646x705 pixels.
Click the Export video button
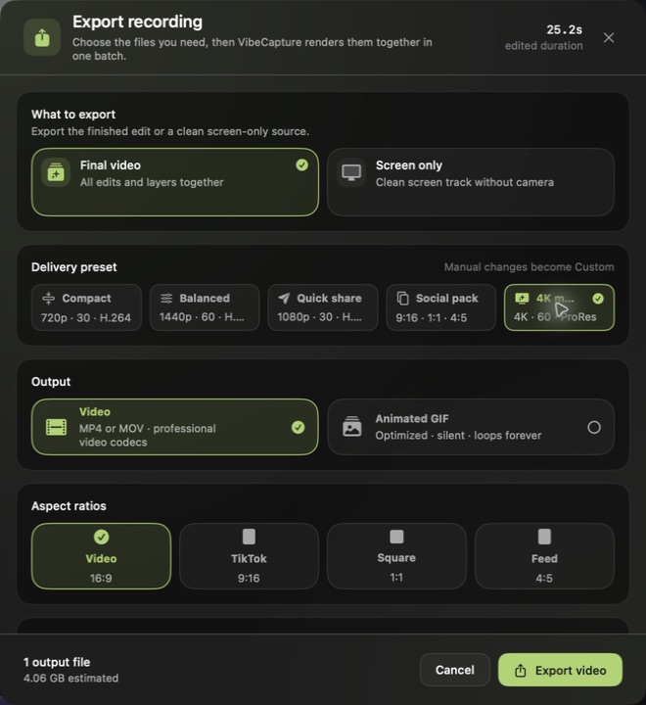[x=560, y=670]
